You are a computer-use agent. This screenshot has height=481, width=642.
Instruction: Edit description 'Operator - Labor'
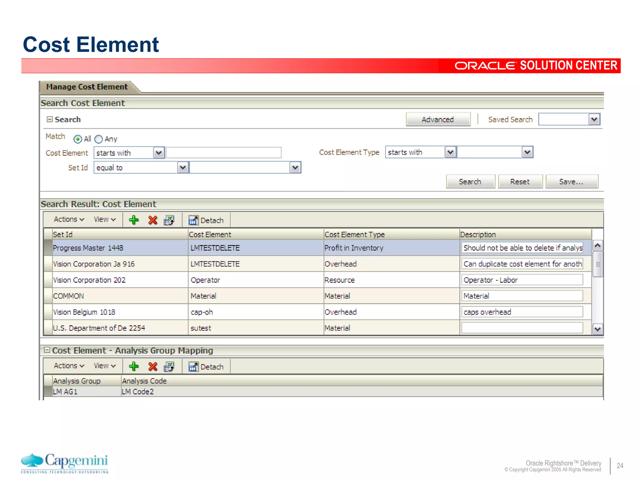522,280
